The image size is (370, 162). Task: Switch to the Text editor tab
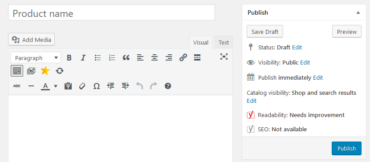[x=224, y=42]
